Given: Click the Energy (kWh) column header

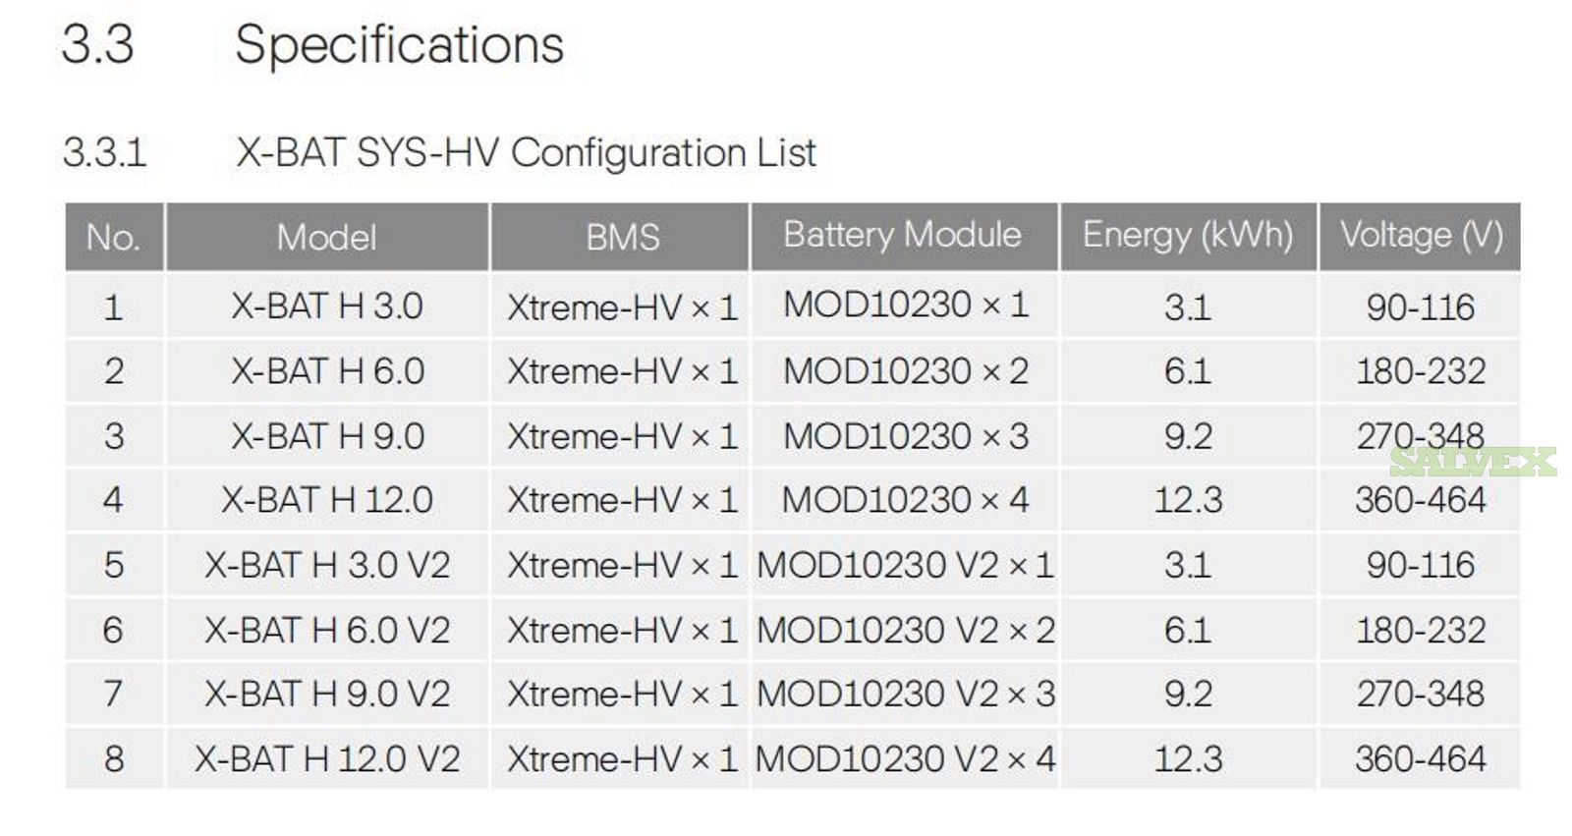Looking at the screenshot, I should tap(1188, 236).
